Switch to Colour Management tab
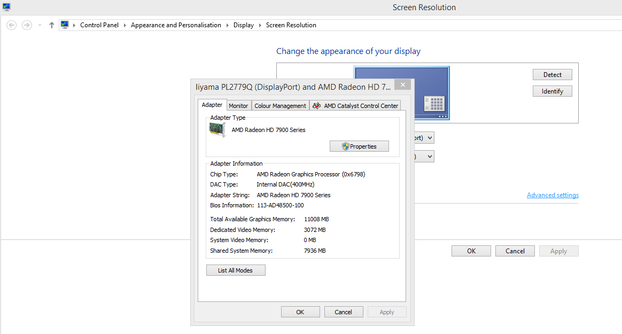622x334 pixels. [280, 105]
